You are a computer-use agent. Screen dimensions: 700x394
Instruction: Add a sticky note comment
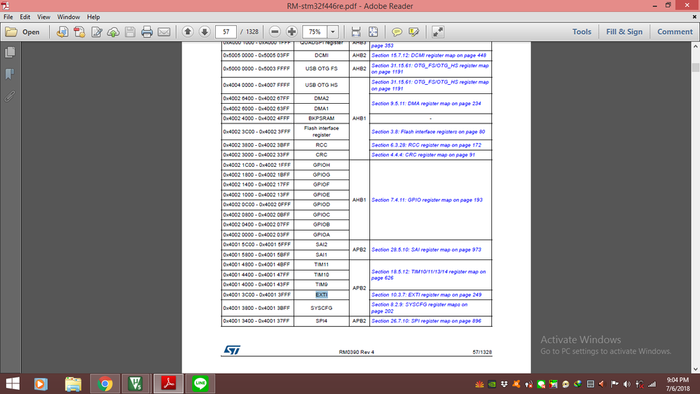coord(397,32)
